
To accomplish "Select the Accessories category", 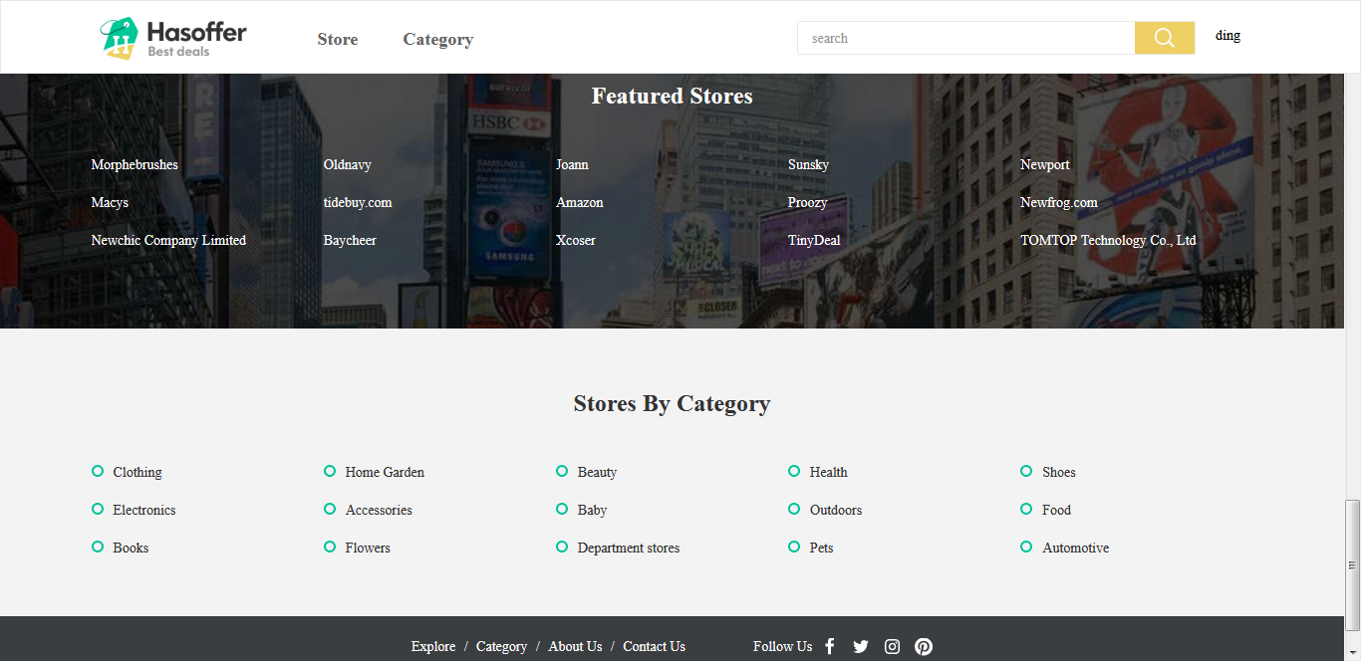I will pyautogui.click(x=379, y=510).
